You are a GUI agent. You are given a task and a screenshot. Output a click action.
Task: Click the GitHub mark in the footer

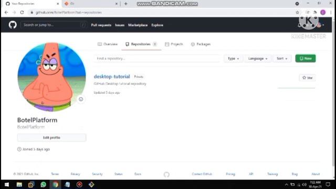(x=166, y=174)
